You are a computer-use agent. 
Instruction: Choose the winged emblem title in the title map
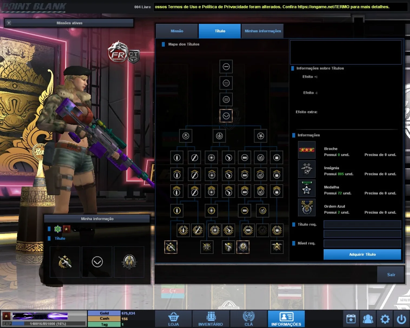click(x=243, y=247)
